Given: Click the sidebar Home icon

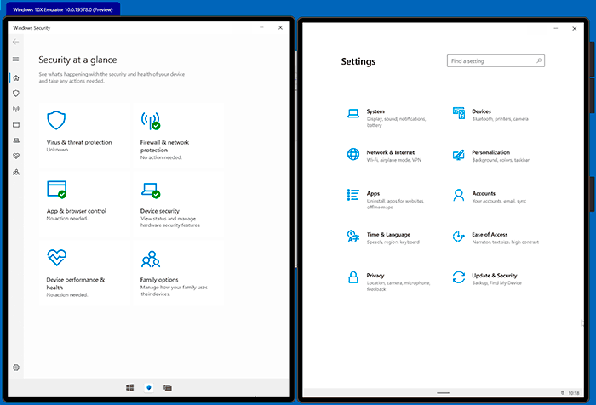Looking at the screenshot, I should [15, 77].
